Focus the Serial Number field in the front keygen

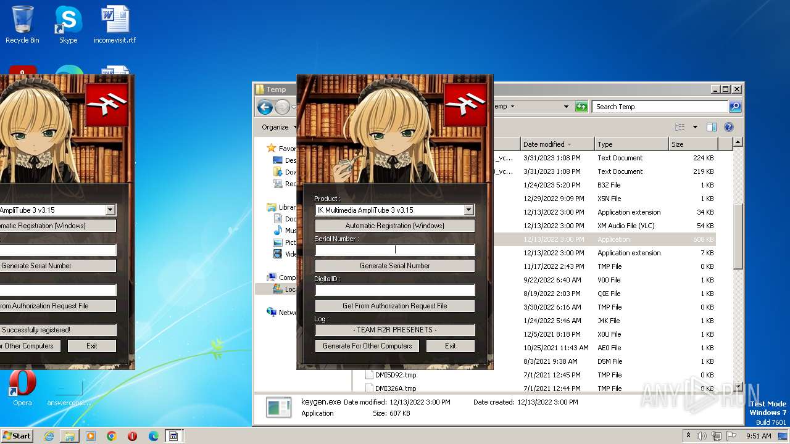(x=395, y=250)
